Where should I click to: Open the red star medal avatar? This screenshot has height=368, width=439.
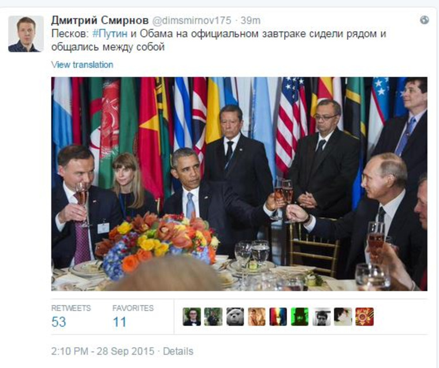click(364, 317)
